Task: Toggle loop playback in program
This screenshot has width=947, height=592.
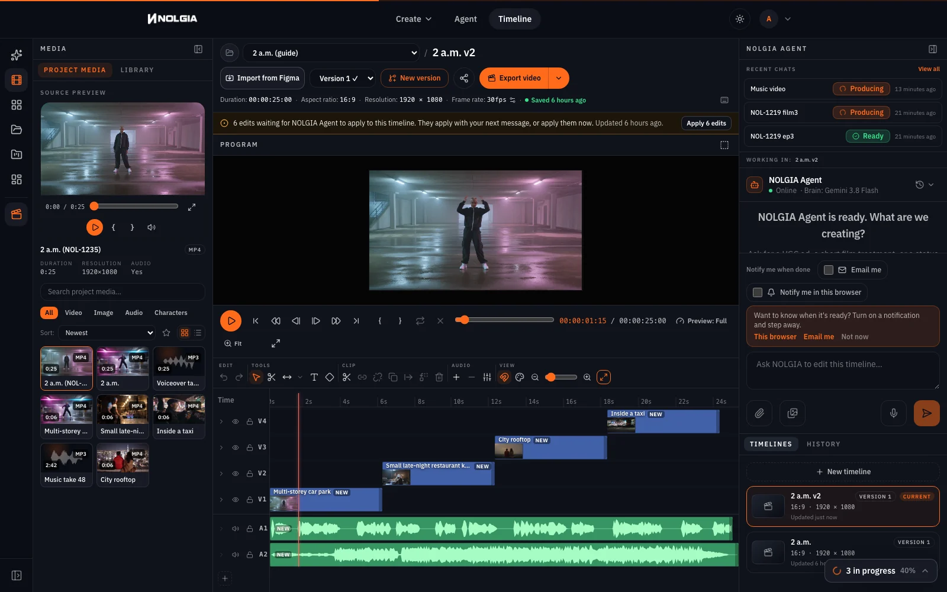Action: click(420, 321)
